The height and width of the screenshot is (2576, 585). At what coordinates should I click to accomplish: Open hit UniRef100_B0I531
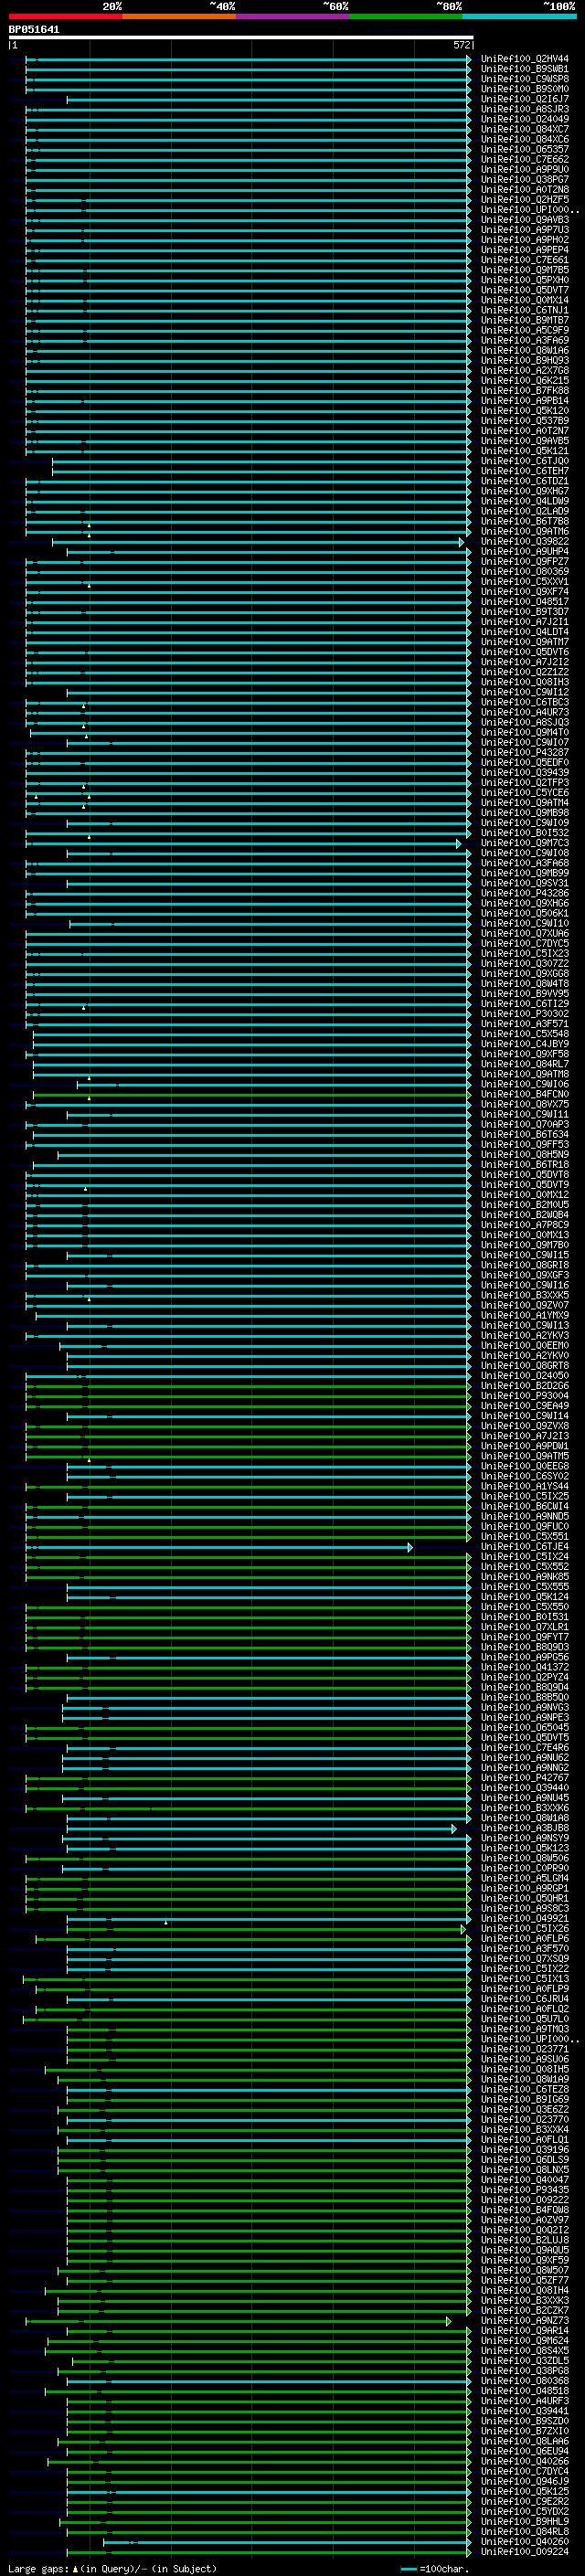coord(525,1617)
